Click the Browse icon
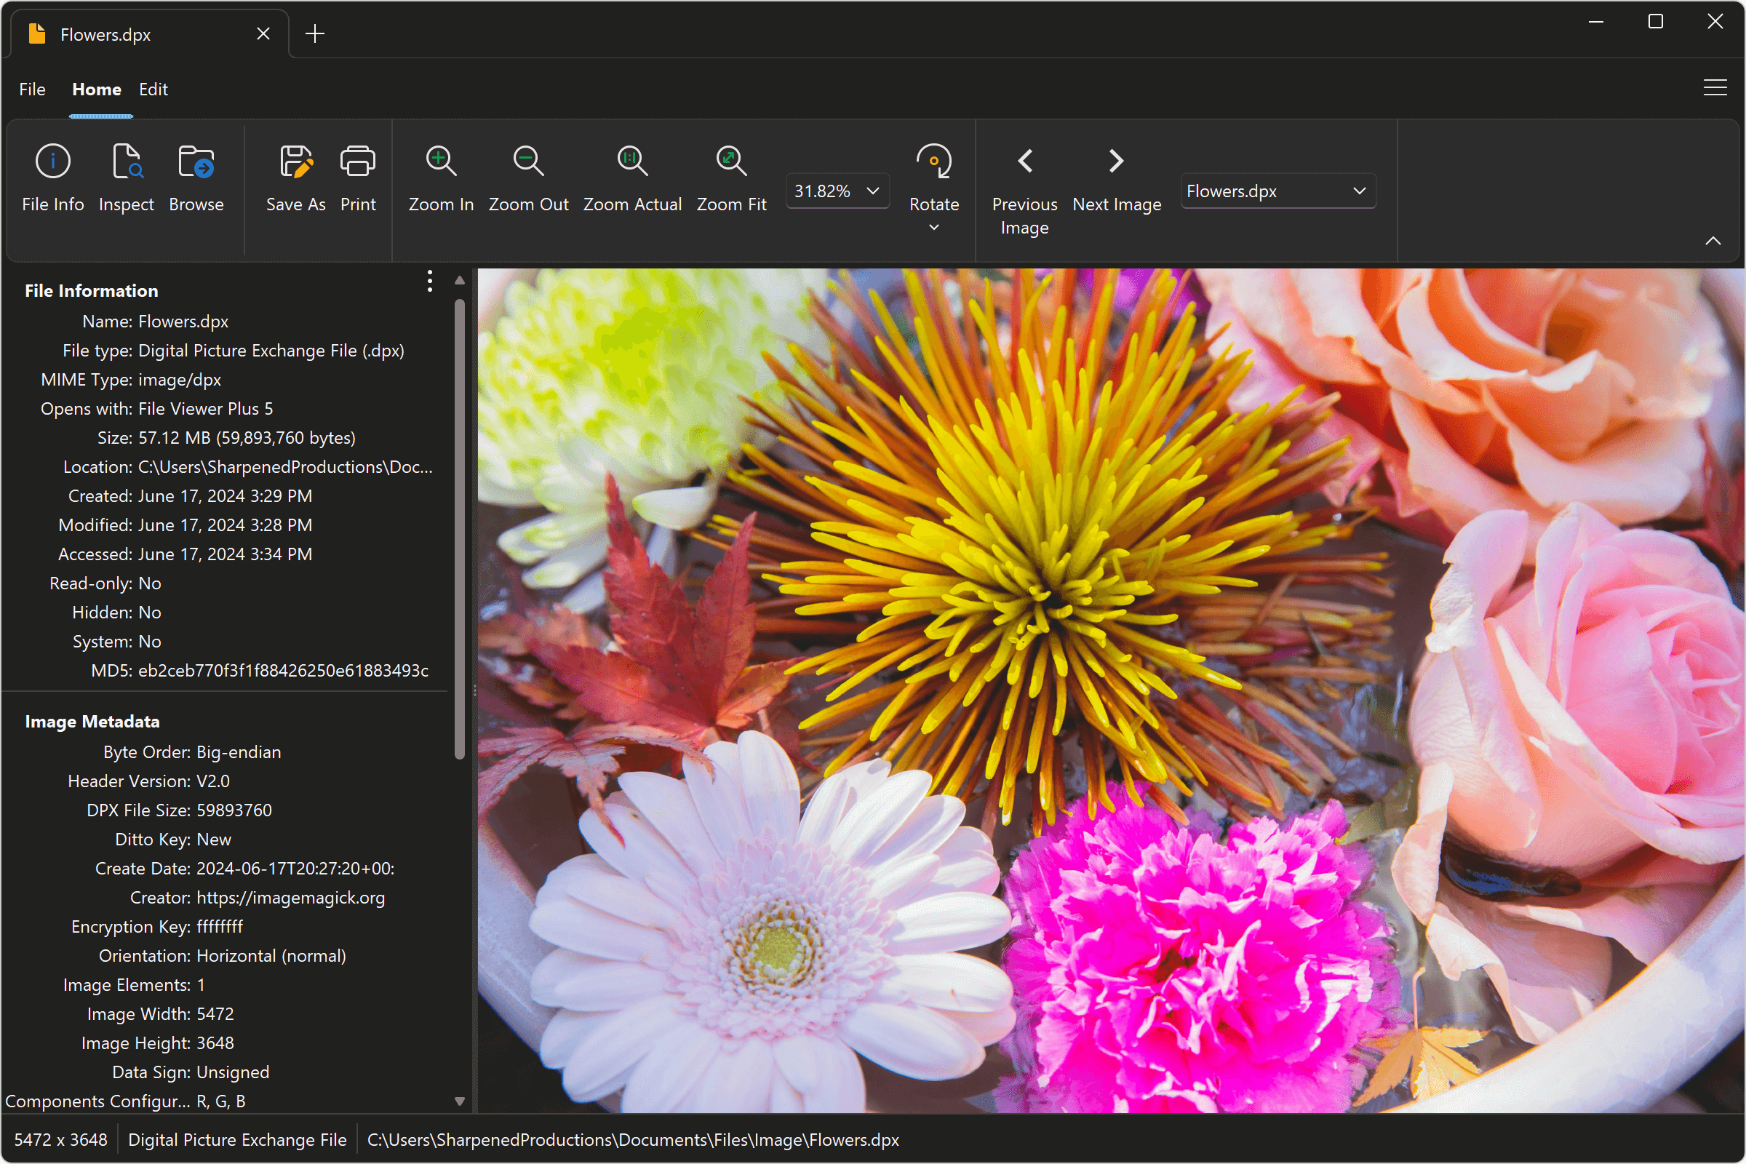 click(x=195, y=177)
